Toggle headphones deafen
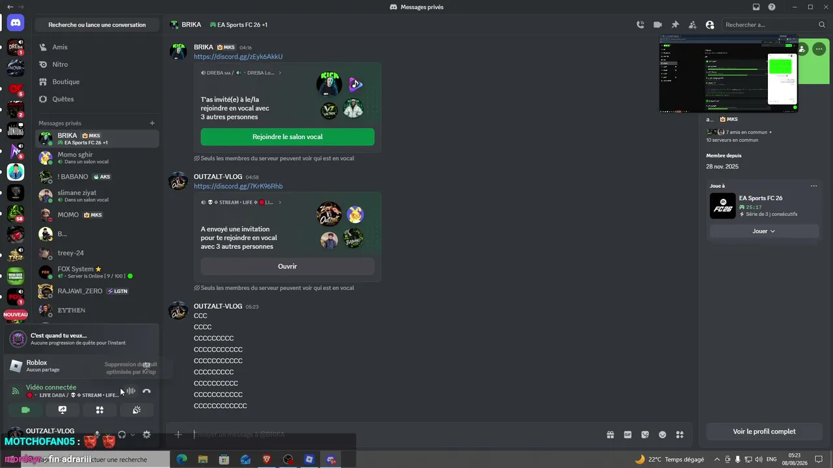 click(122, 435)
